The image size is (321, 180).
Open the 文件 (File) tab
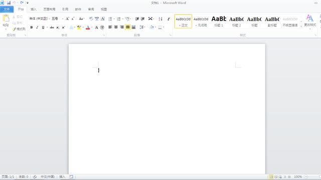tap(7, 9)
